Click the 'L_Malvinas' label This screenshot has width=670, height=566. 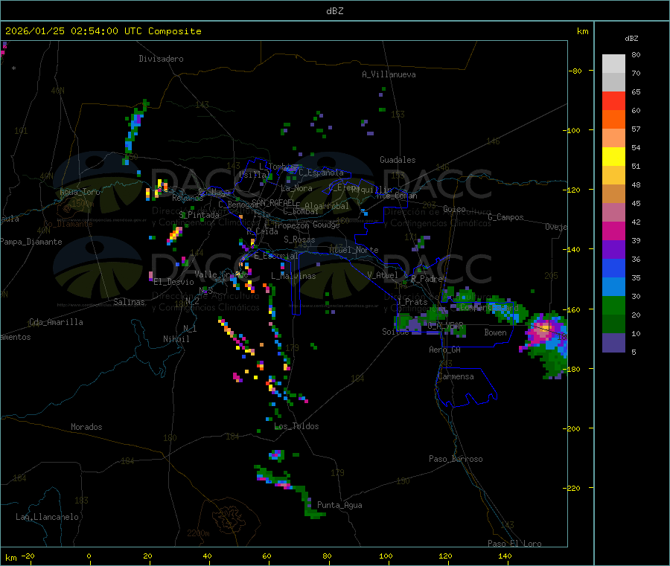(293, 276)
